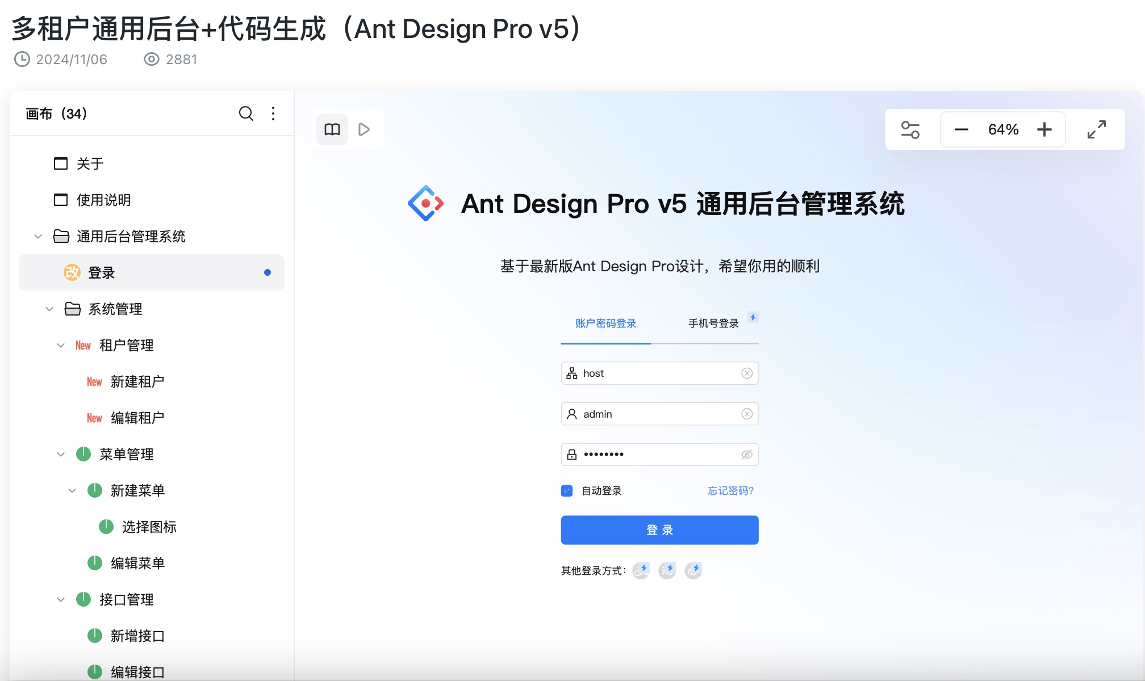This screenshot has width=1145, height=681.
Task: Click the 画布 (34) panel heading
Action: [x=56, y=113]
